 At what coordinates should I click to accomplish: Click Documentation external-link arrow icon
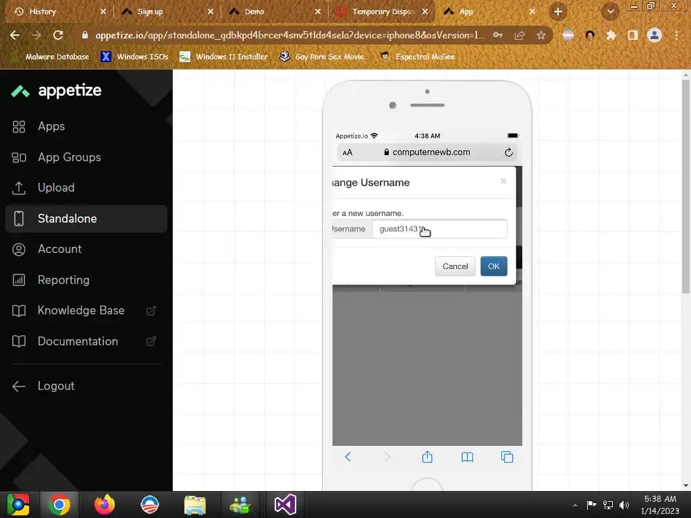coord(151,341)
